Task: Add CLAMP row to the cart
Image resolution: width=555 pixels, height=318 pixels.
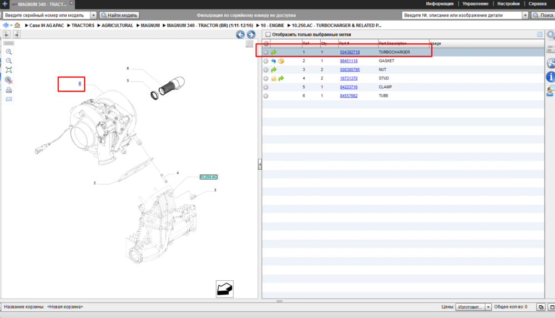Action: 266,87
